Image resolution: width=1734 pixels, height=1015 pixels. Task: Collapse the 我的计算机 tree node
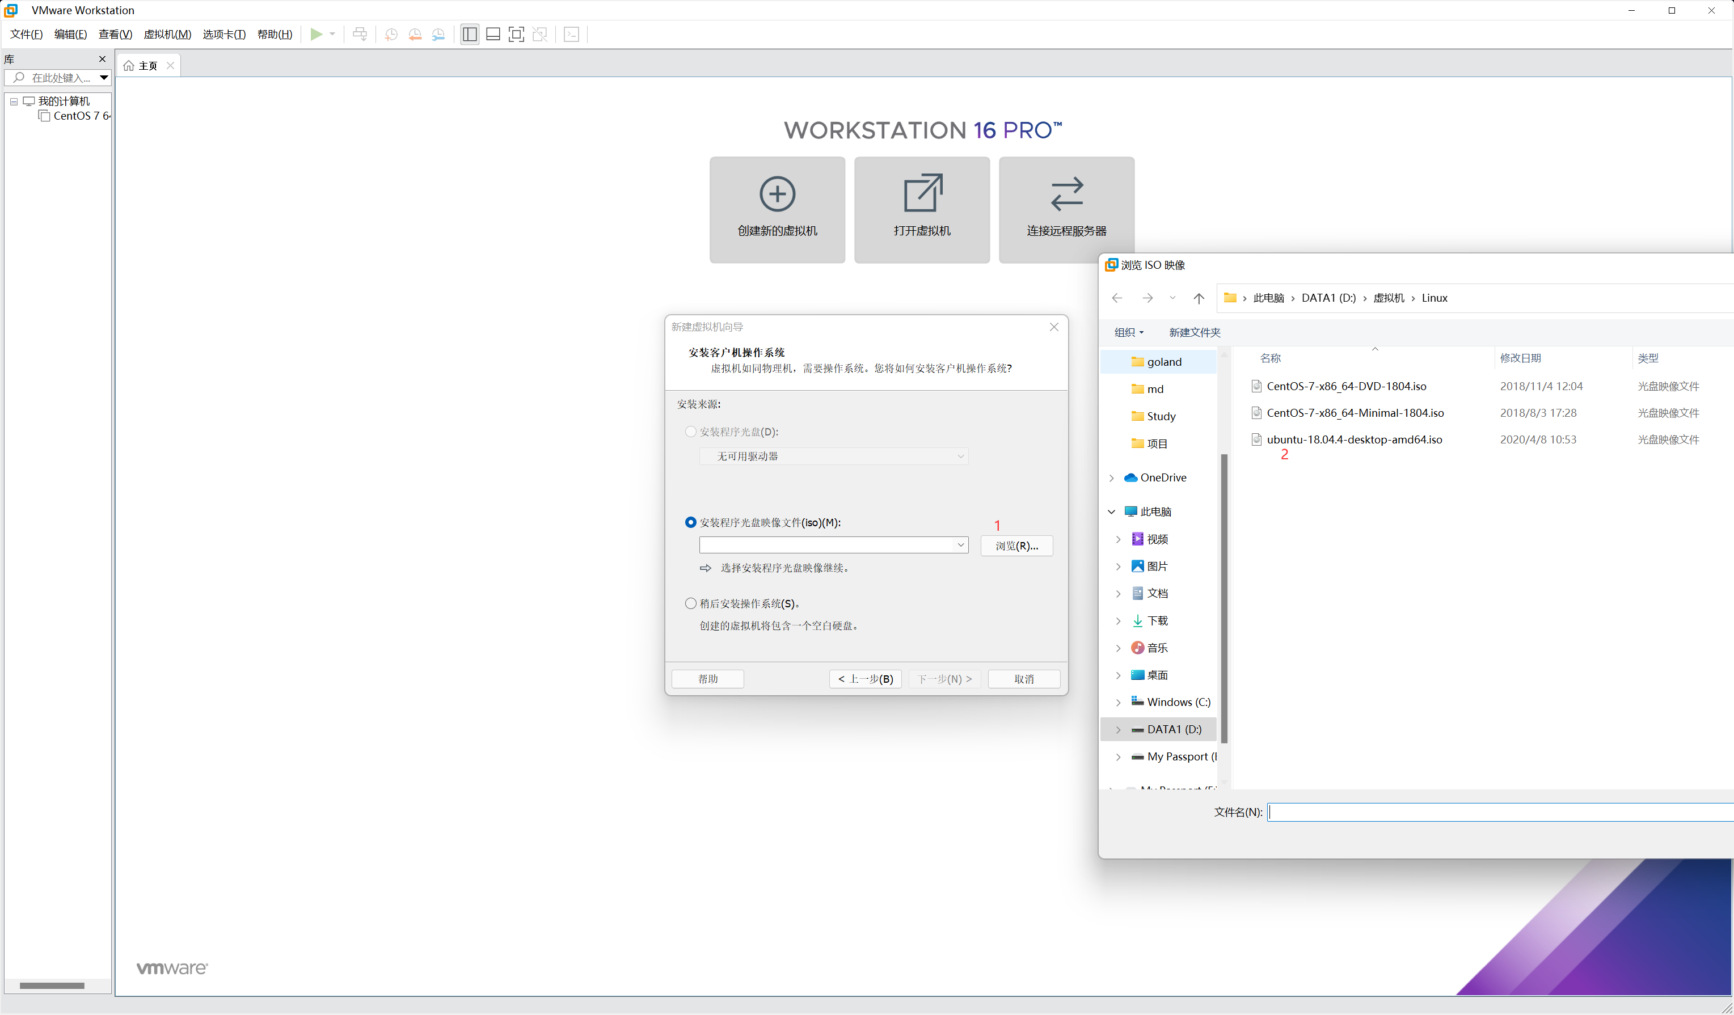pos(14,101)
